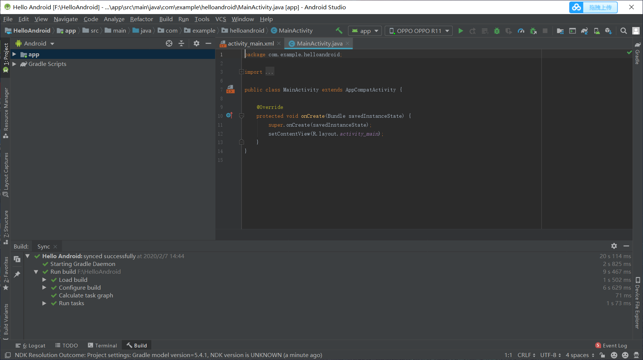Toggle the Project tool window sidebar button
Viewport: 643px width, 360px height.
pos(6,57)
